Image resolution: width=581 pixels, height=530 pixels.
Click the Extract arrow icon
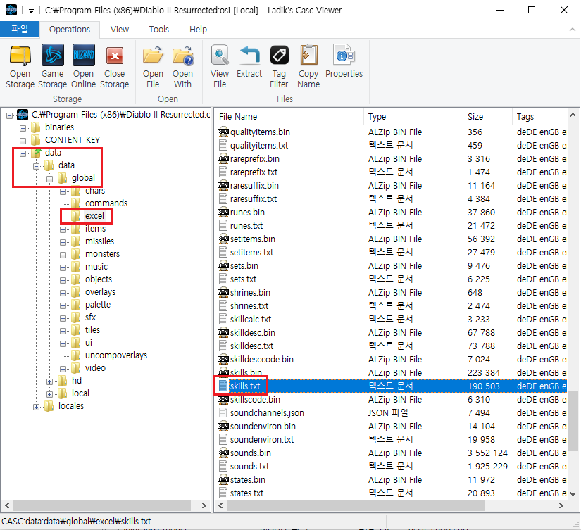point(249,55)
